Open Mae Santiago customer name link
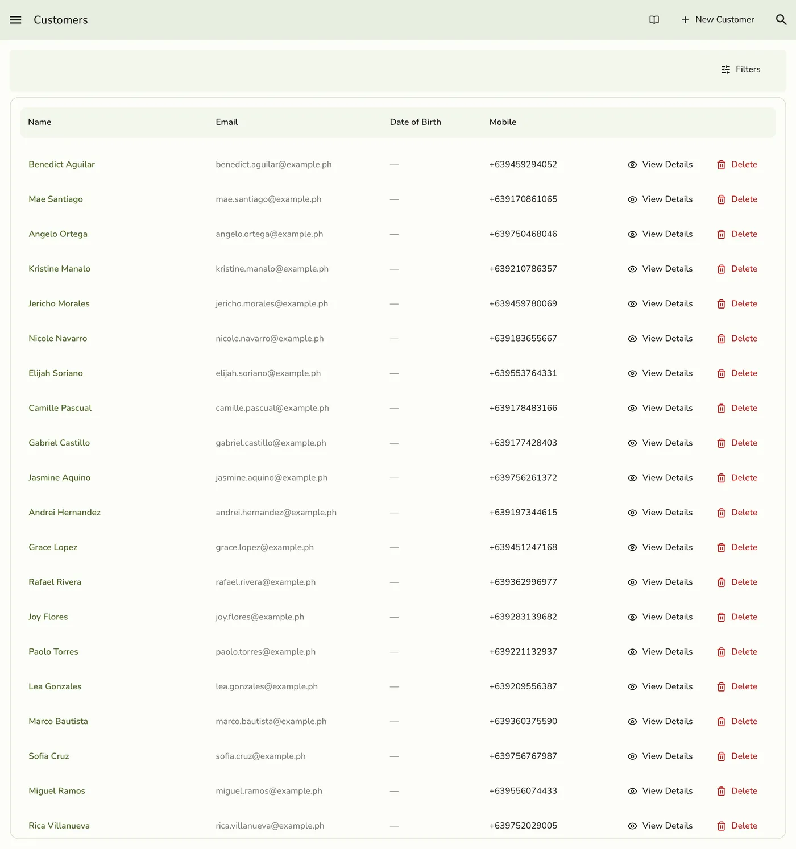 point(56,199)
